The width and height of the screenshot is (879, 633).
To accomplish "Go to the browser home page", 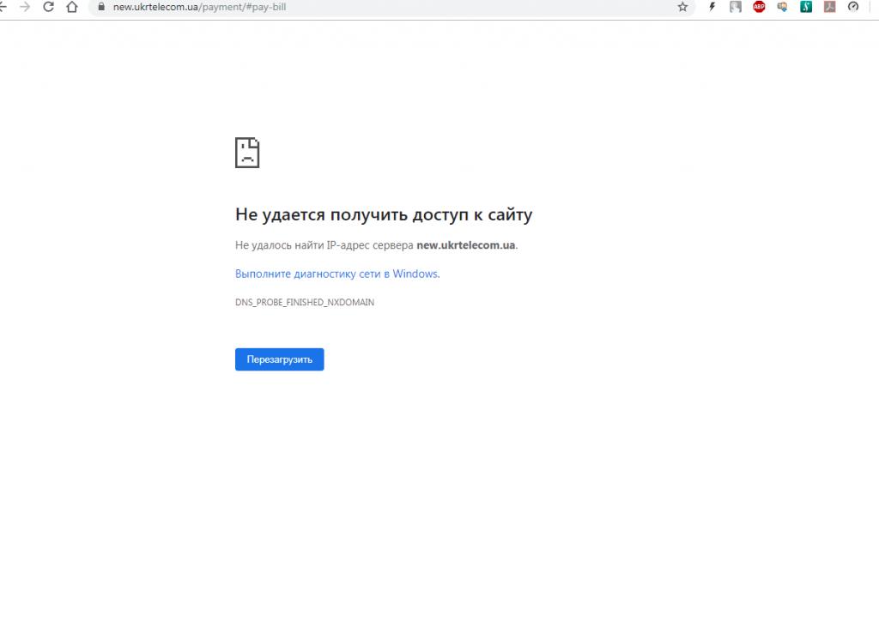I will pyautogui.click(x=72, y=7).
